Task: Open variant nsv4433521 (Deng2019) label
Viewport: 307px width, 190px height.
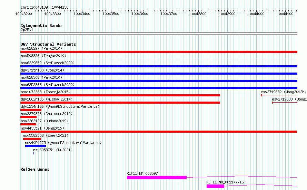Action: coord(42,128)
